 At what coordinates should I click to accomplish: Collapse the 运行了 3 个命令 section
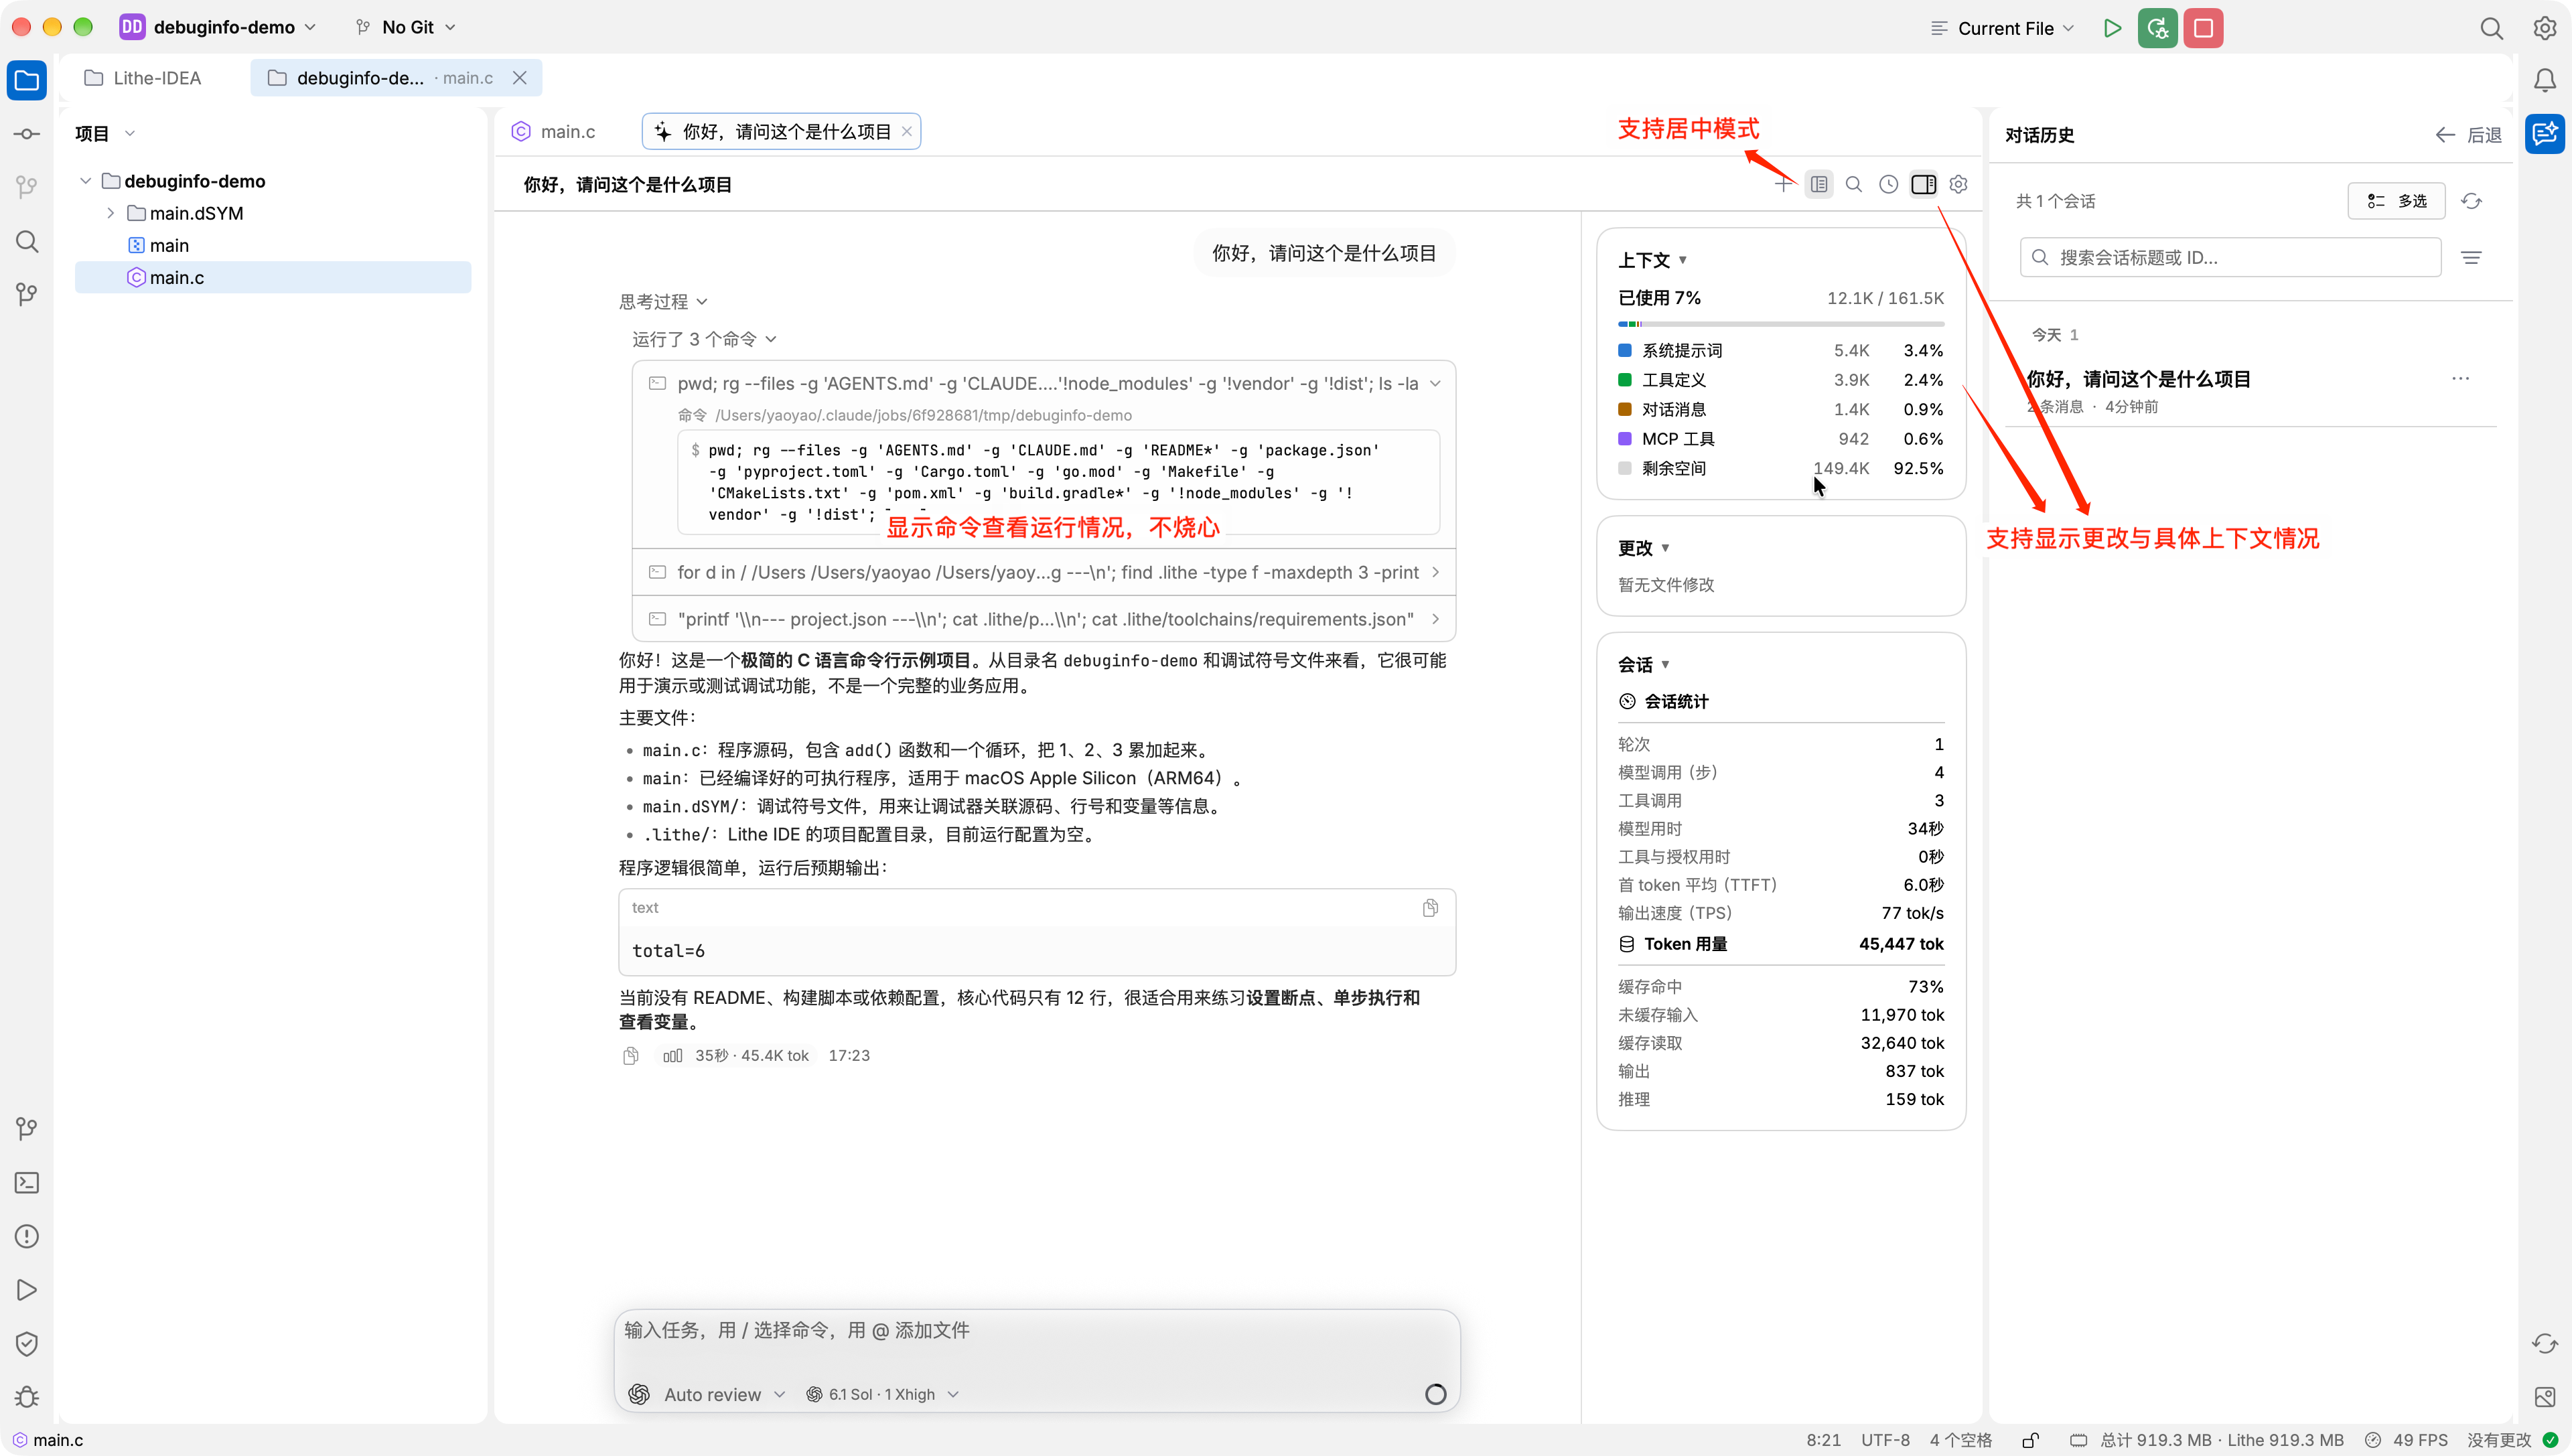point(704,339)
